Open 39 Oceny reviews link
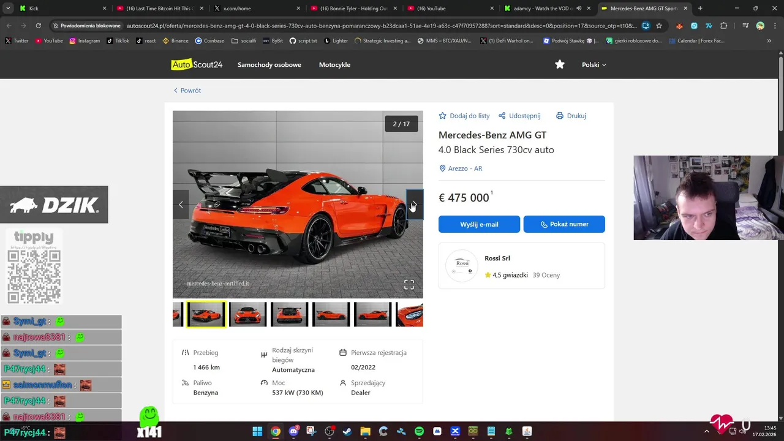The height and width of the screenshot is (441, 784). point(546,275)
